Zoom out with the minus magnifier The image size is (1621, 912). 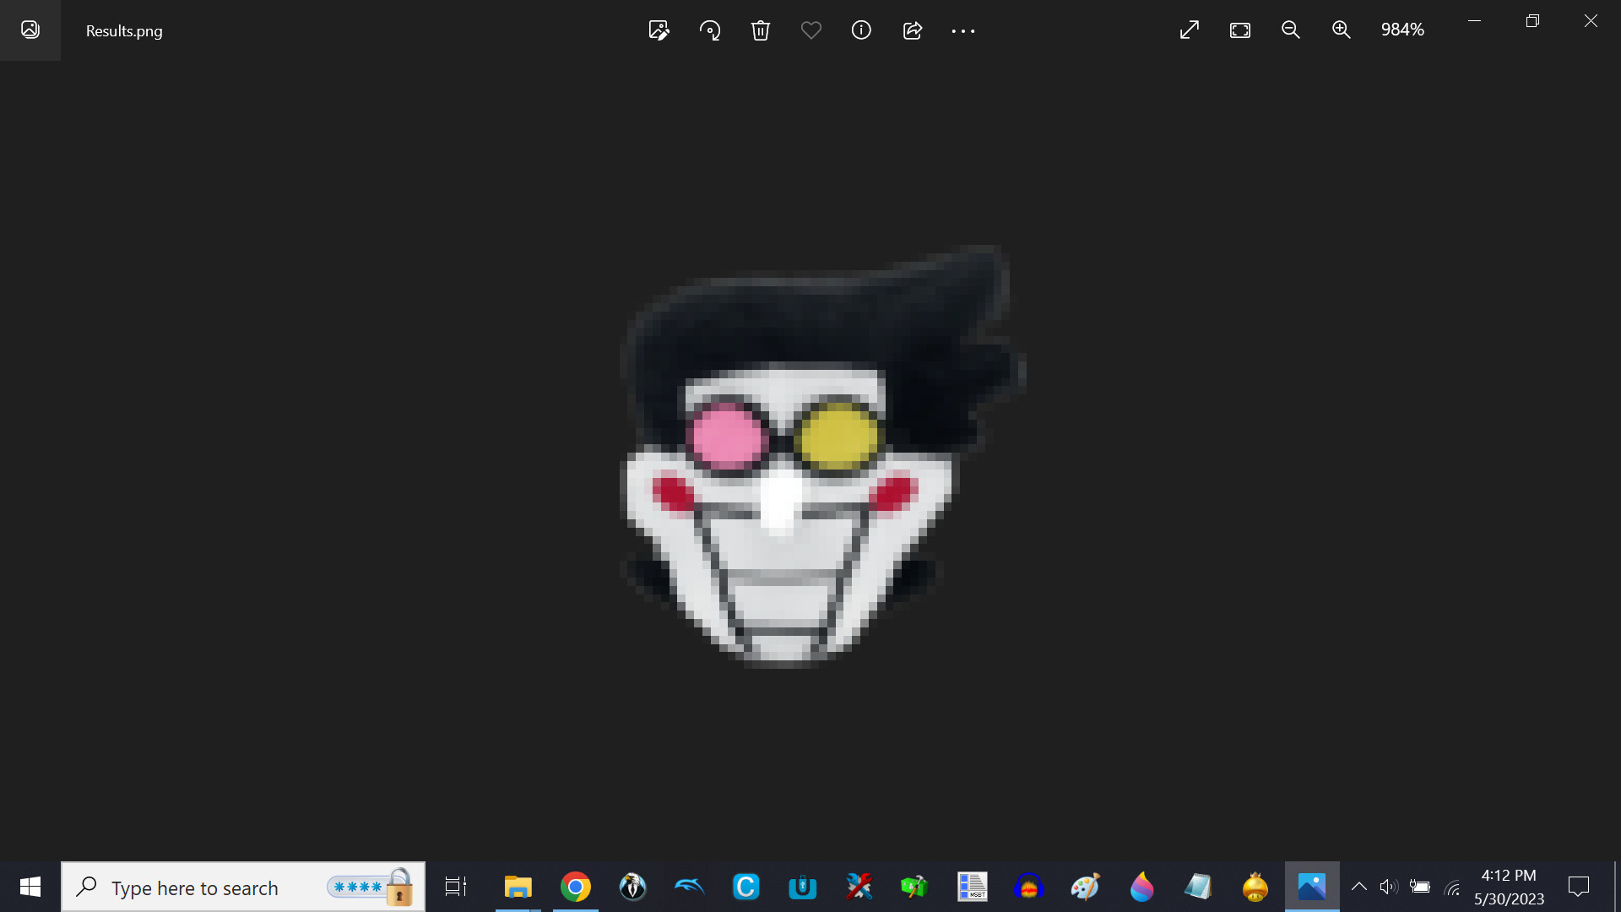click(1291, 30)
